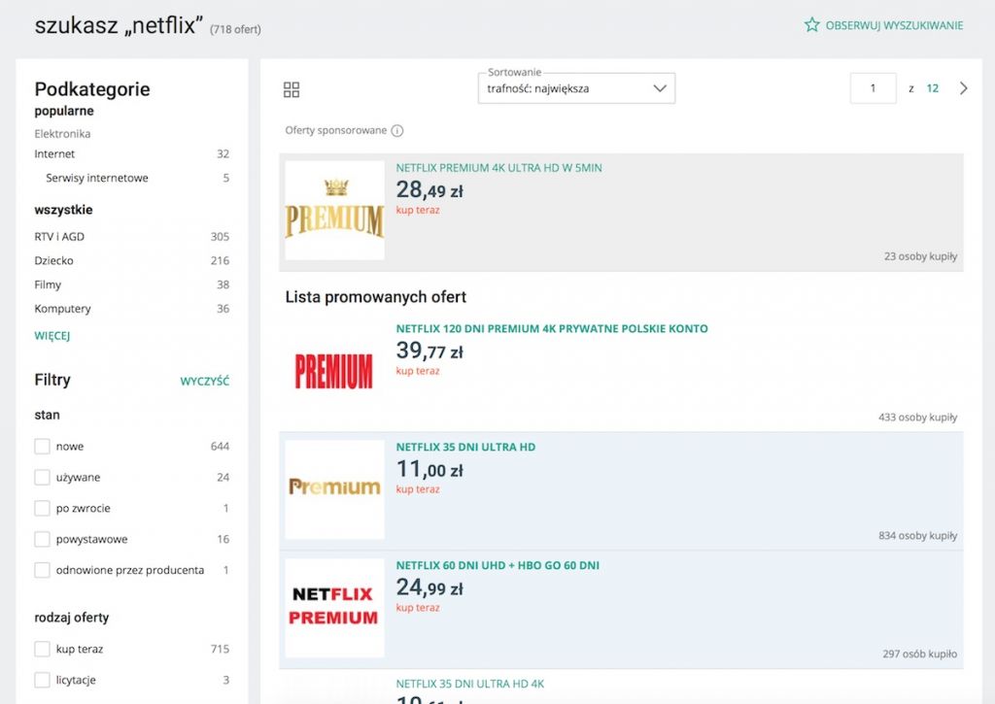The image size is (995, 704).
Task: Go to next results page arrow
Action: click(x=963, y=88)
